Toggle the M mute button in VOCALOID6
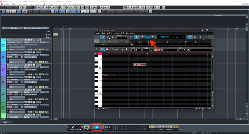 [121, 41]
